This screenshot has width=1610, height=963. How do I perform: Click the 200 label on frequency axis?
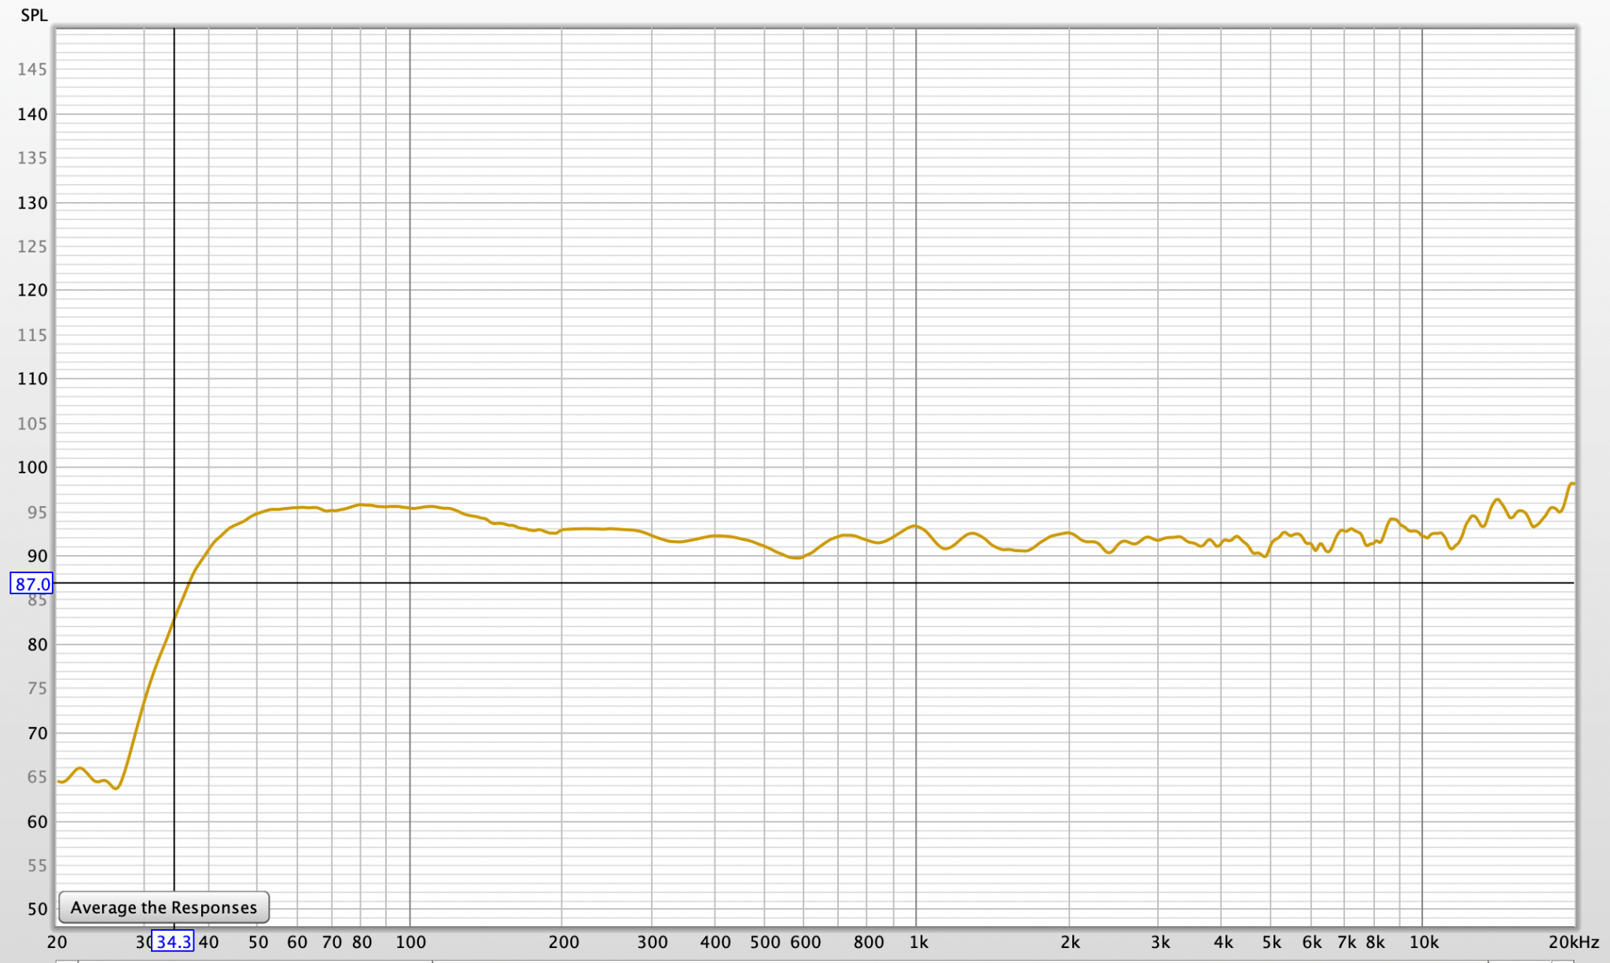(563, 942)
